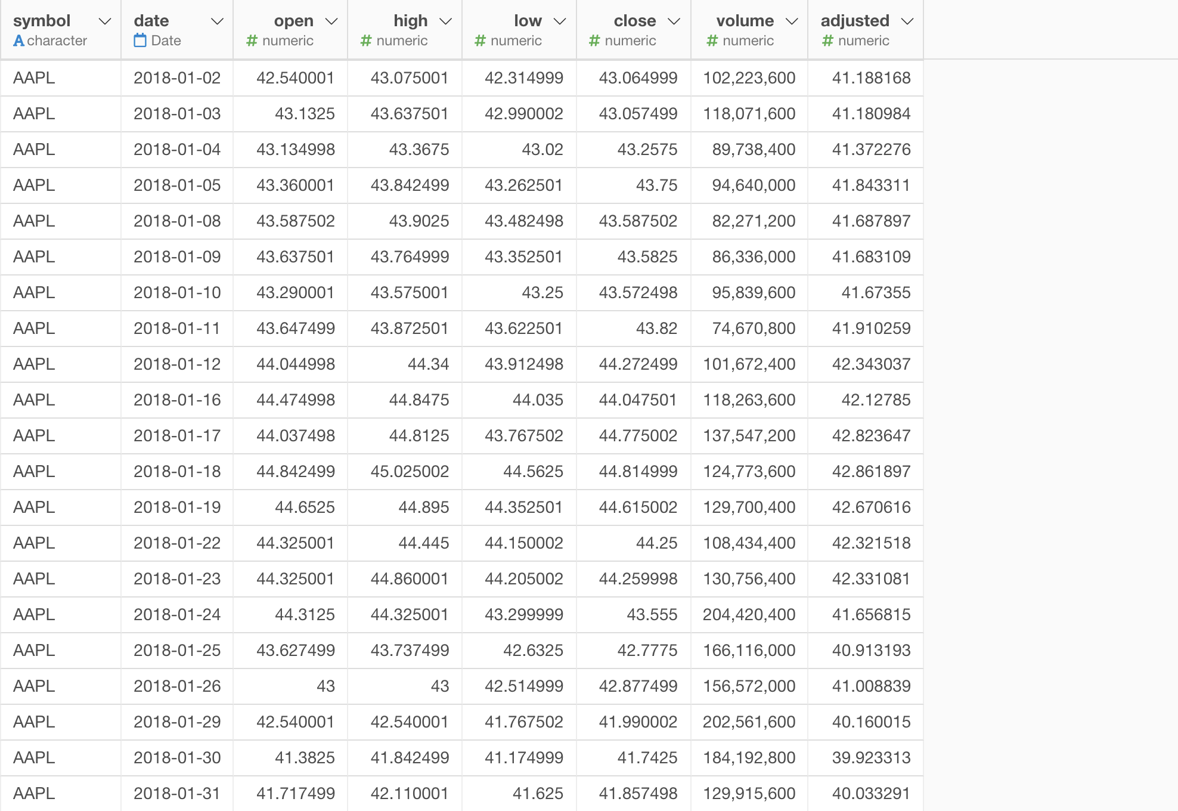Open the low column dropdown menu
This screenshot has height=811, width=1178.
(560, 21)
